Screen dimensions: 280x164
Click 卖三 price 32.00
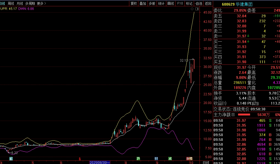[x=242, y=26]
